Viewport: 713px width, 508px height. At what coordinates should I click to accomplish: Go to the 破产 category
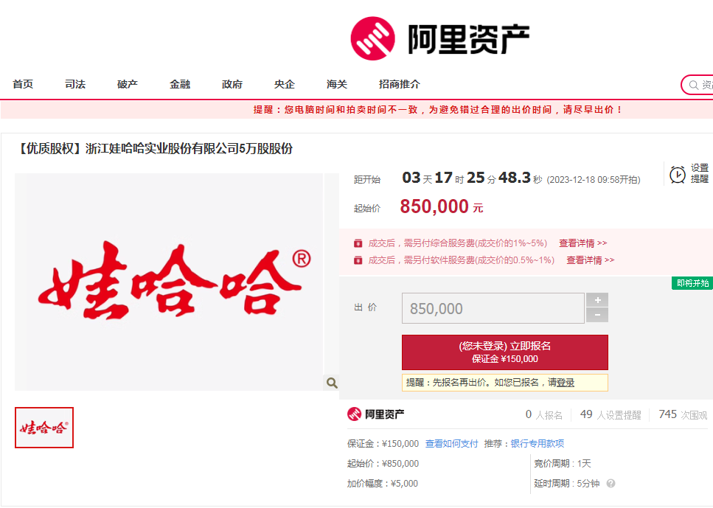[x=128, y=84]
